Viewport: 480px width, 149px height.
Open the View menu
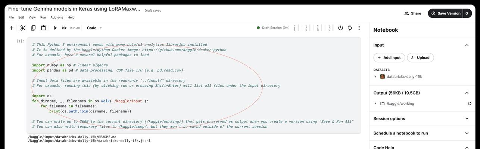click(32, 18)
